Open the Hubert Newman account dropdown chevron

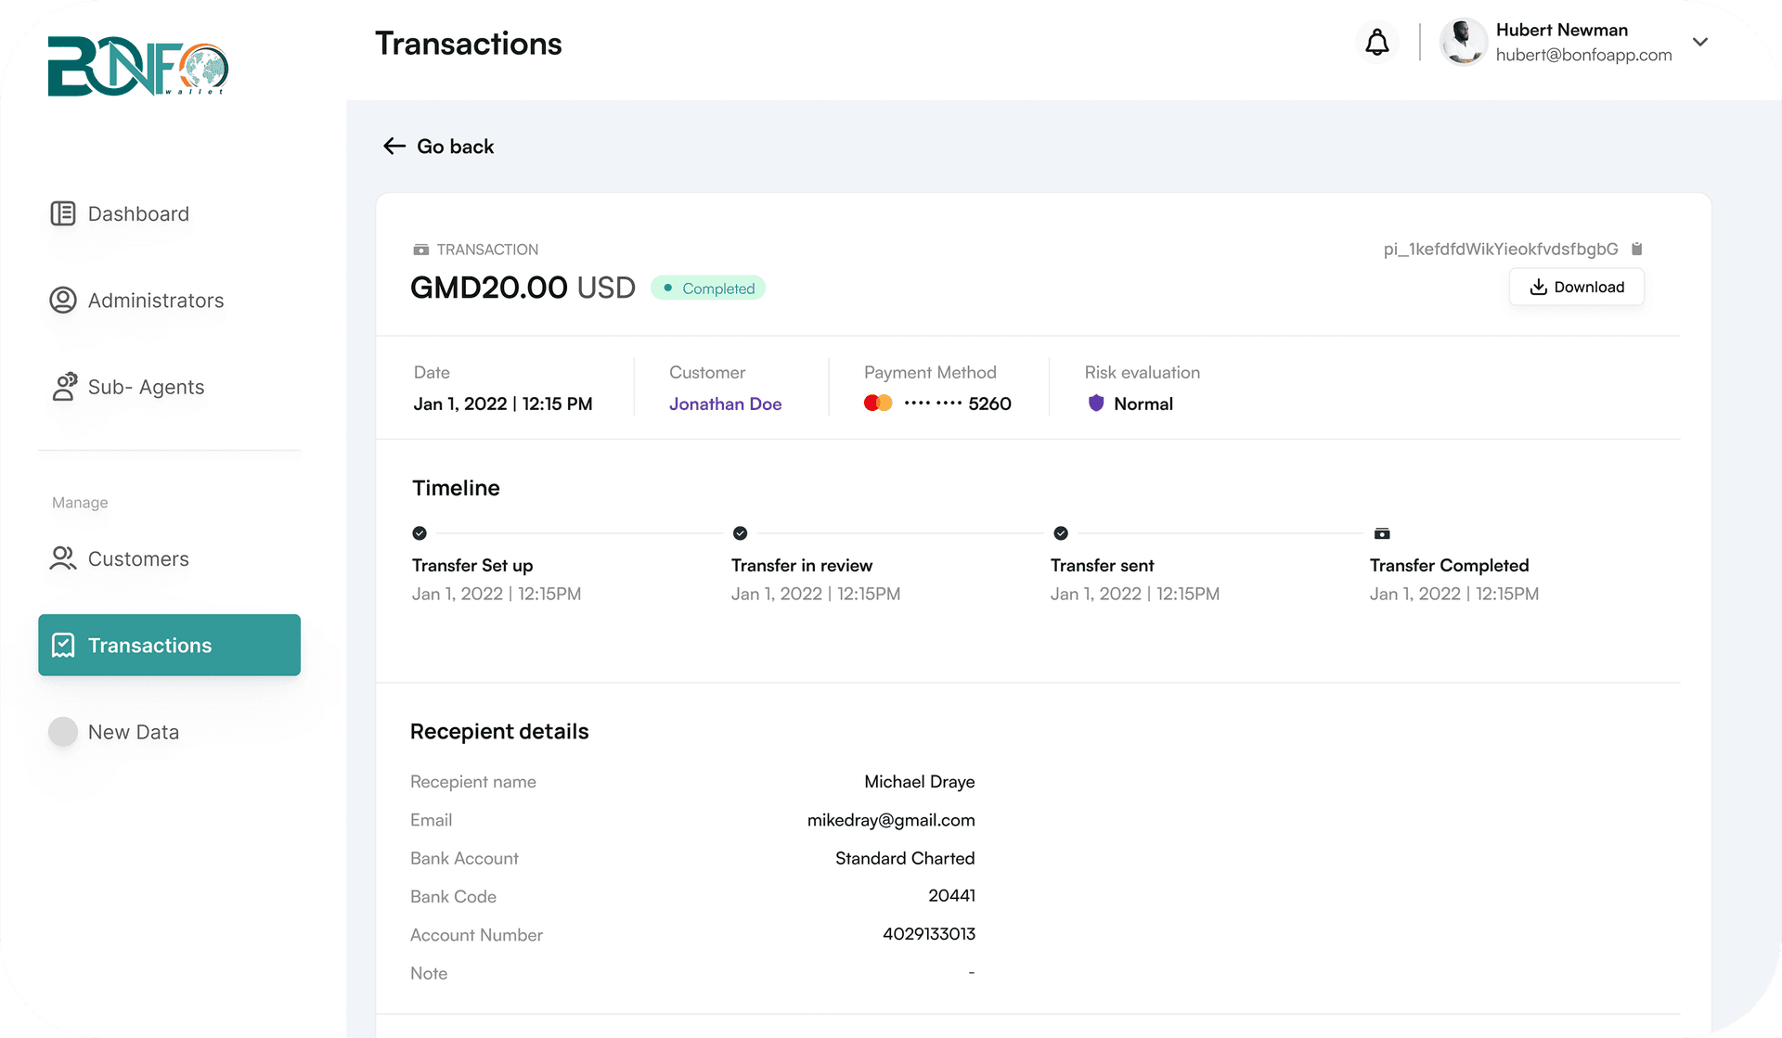point(1699,42)
